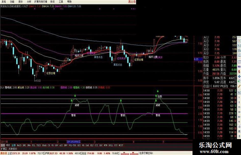Viewport: 241px width, 155px height.
Task: Open the 资讯 menu
Action: tap(53, 2)
